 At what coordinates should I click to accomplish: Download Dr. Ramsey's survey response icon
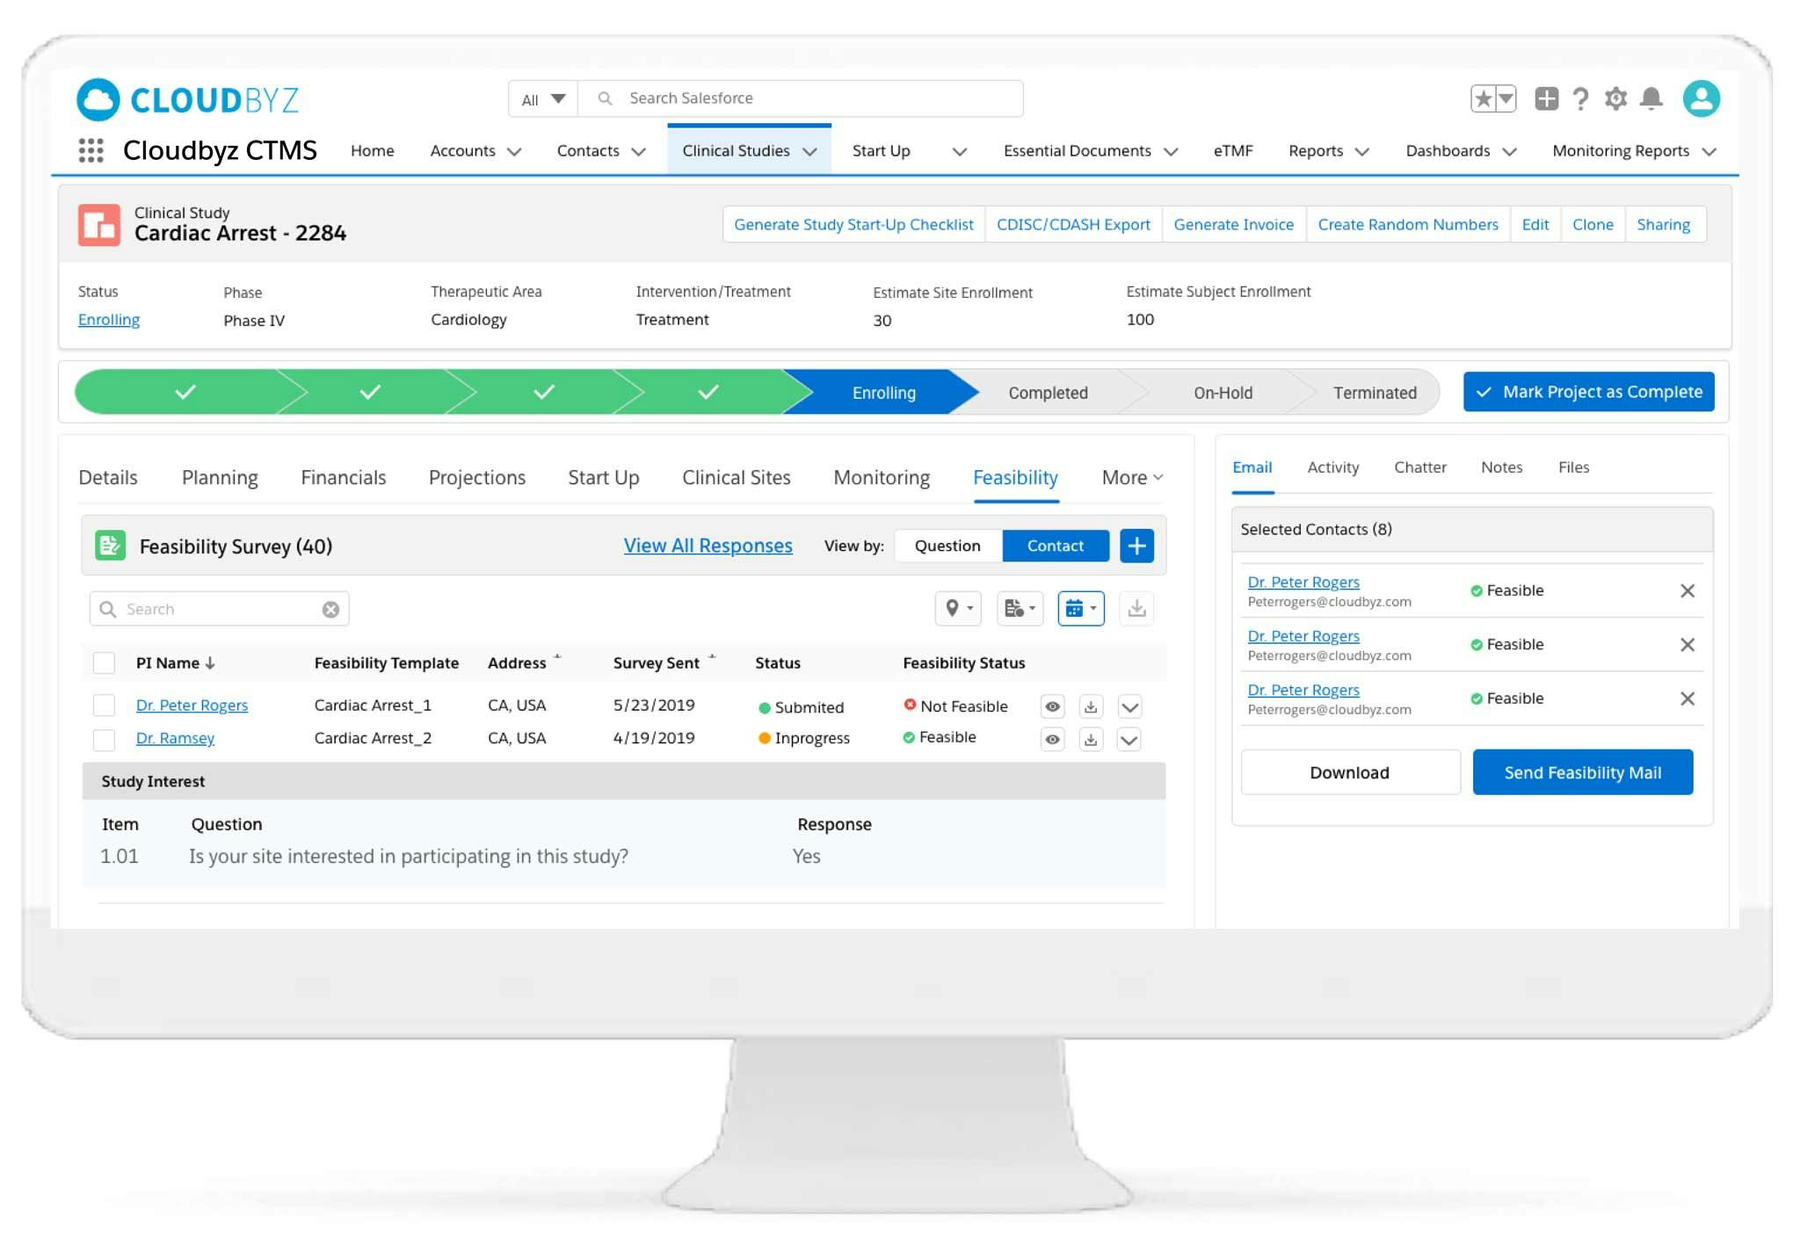click(x=1092, y=739)
